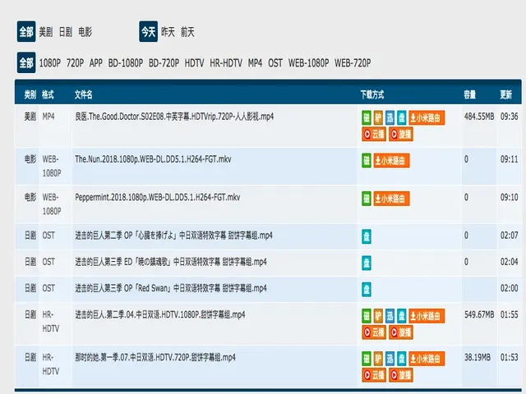This screenshot has width=526, height=394.
Task: Click 旋播 for 进击的巨人.第二季.04 row
Action: pos(401,332)
